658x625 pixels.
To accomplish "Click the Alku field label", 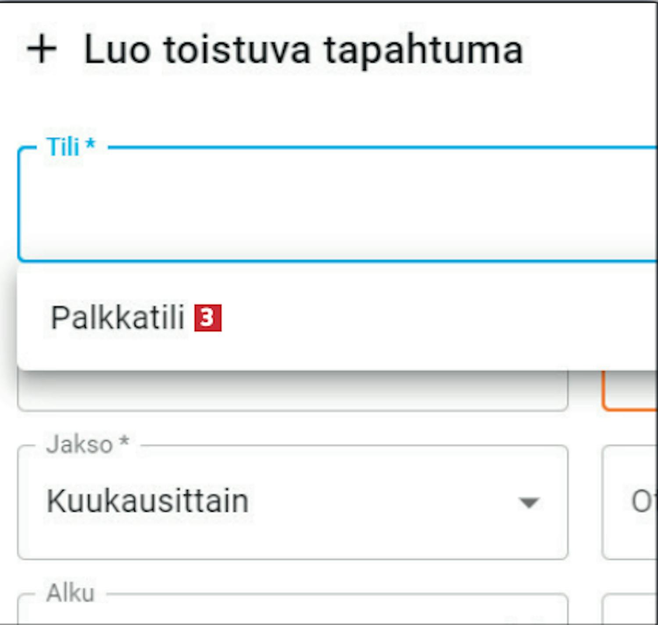I will click(x=70, y=593).
